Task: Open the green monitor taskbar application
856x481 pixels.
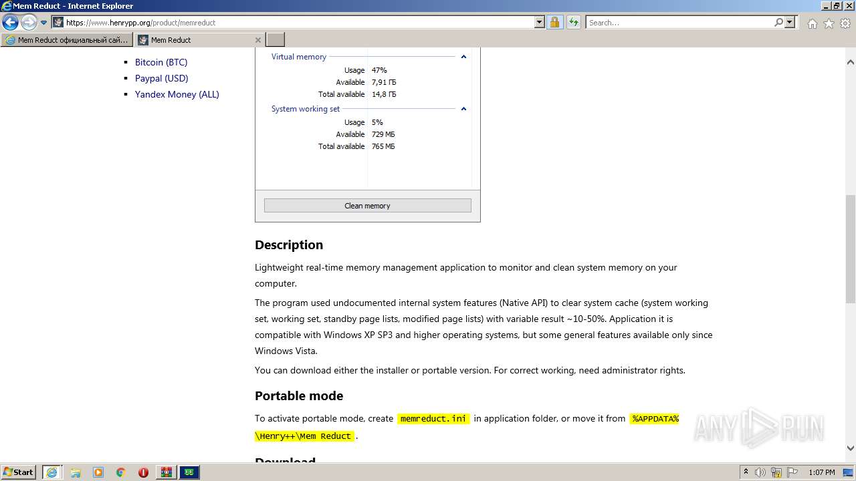Action: pos(189,472)
